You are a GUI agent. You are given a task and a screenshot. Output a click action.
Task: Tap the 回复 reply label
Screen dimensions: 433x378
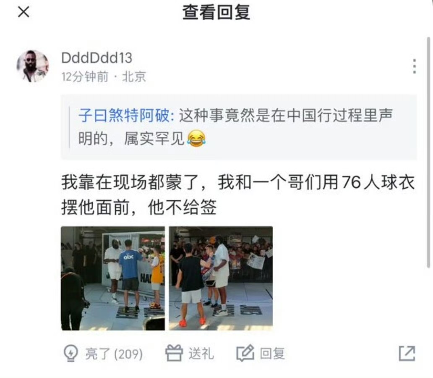pos(272,354)
